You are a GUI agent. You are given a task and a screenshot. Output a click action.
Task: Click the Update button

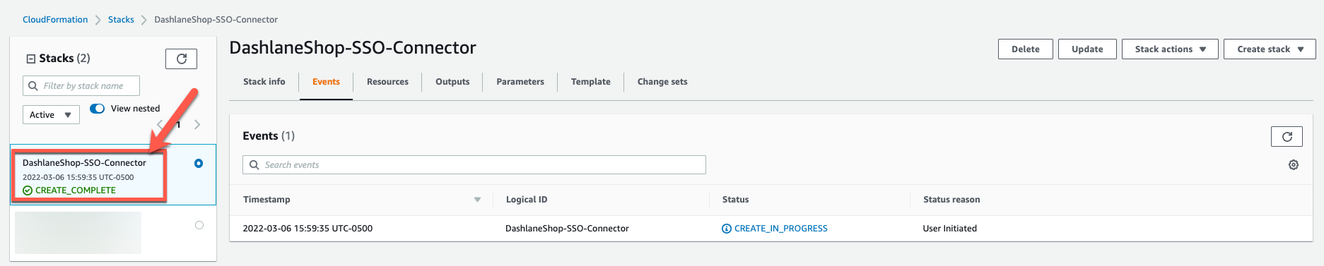(1087, 49)
